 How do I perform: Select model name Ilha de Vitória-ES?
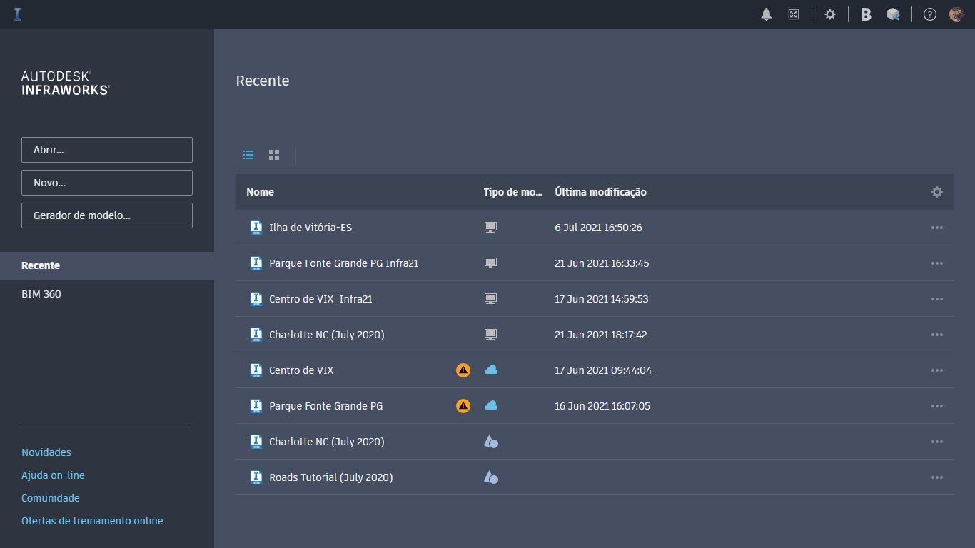[x=310, y=228]
